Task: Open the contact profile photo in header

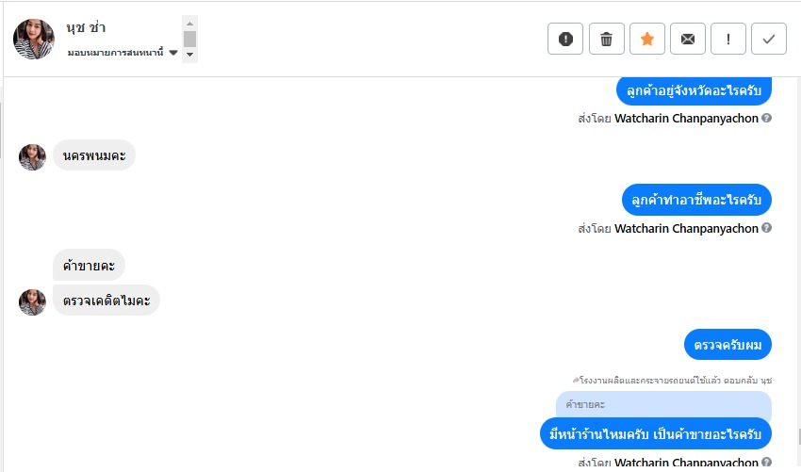Action: pos(34,40)
